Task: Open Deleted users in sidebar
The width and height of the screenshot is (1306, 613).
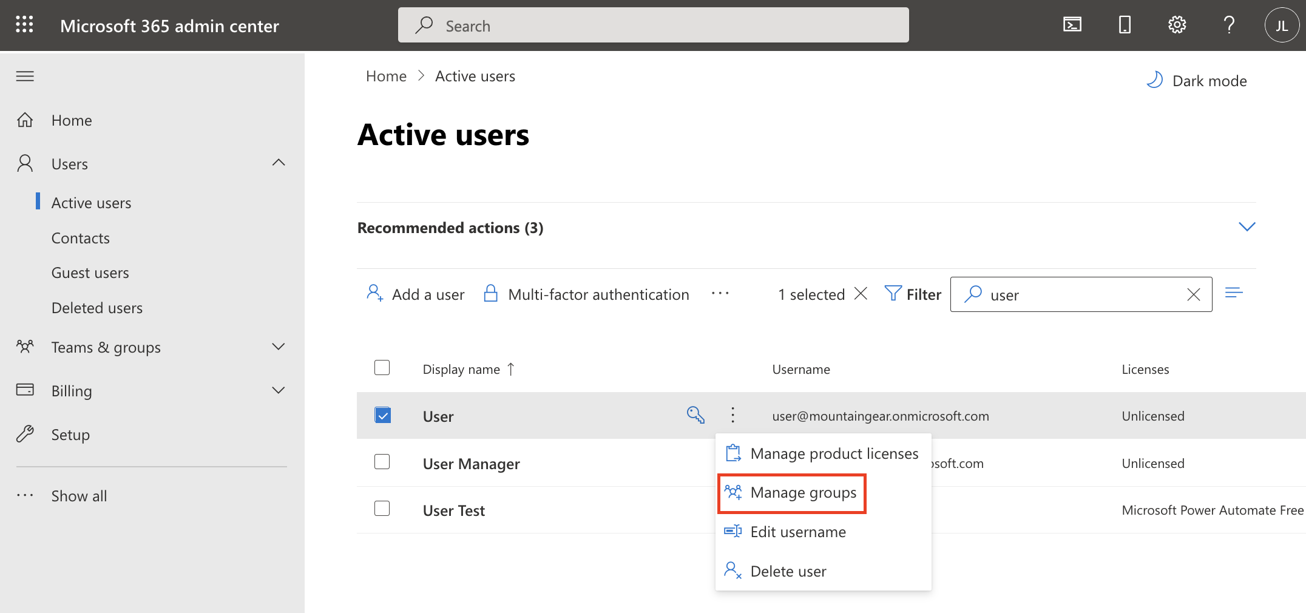Action: click(97, 308)
